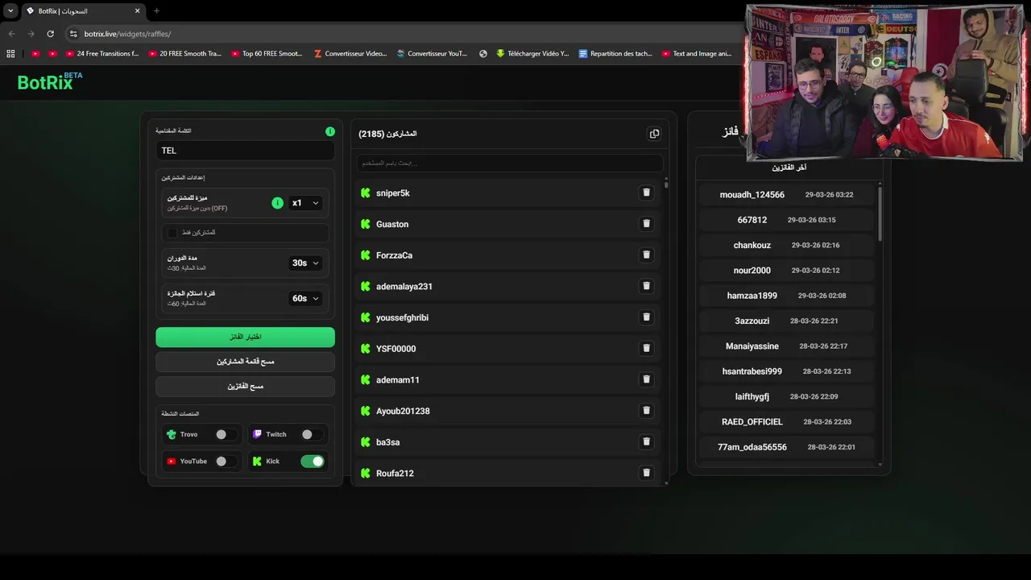The height and width of the screenshot is (580, 1031).
Task: Delete youssefghribi from participants list
Action: [x=646, y=317]
